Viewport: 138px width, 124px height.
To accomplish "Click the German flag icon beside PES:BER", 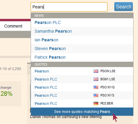I will coord(96,103).
